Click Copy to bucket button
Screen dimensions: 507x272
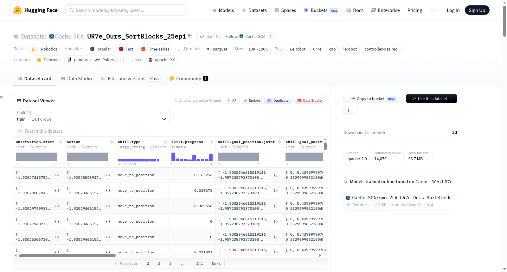[373, 99]
